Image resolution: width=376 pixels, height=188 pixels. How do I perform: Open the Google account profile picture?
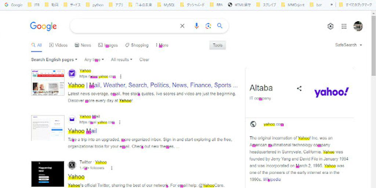pyautogui.click(x=358, y=26)
